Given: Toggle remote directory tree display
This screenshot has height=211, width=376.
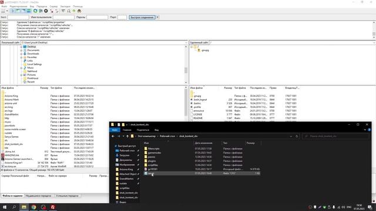Looking at the screenshot, I should (x=23, y=11).
